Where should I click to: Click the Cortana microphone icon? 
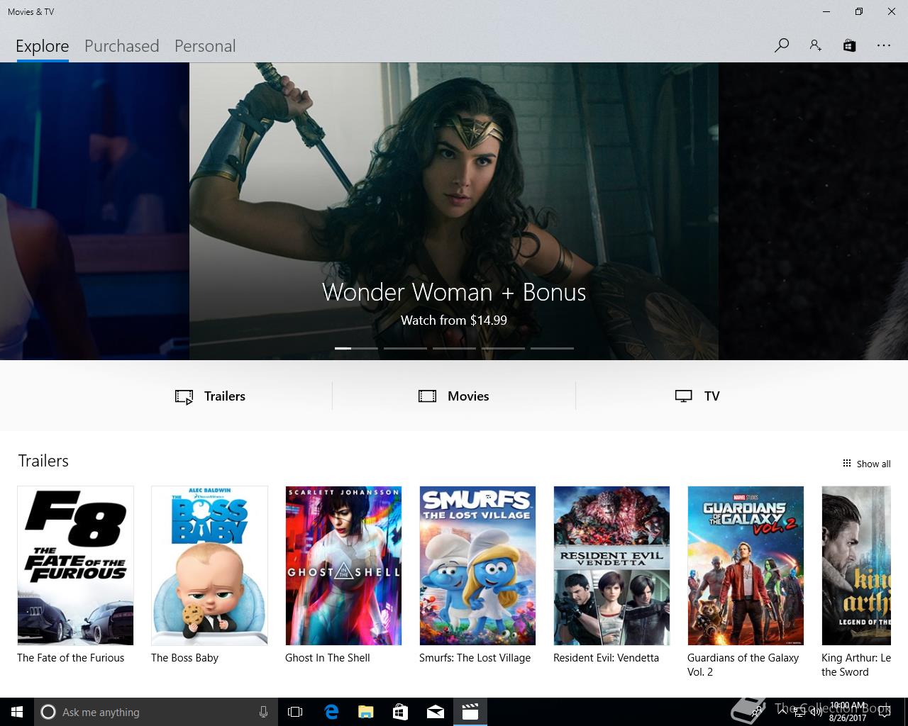point(263,712)
